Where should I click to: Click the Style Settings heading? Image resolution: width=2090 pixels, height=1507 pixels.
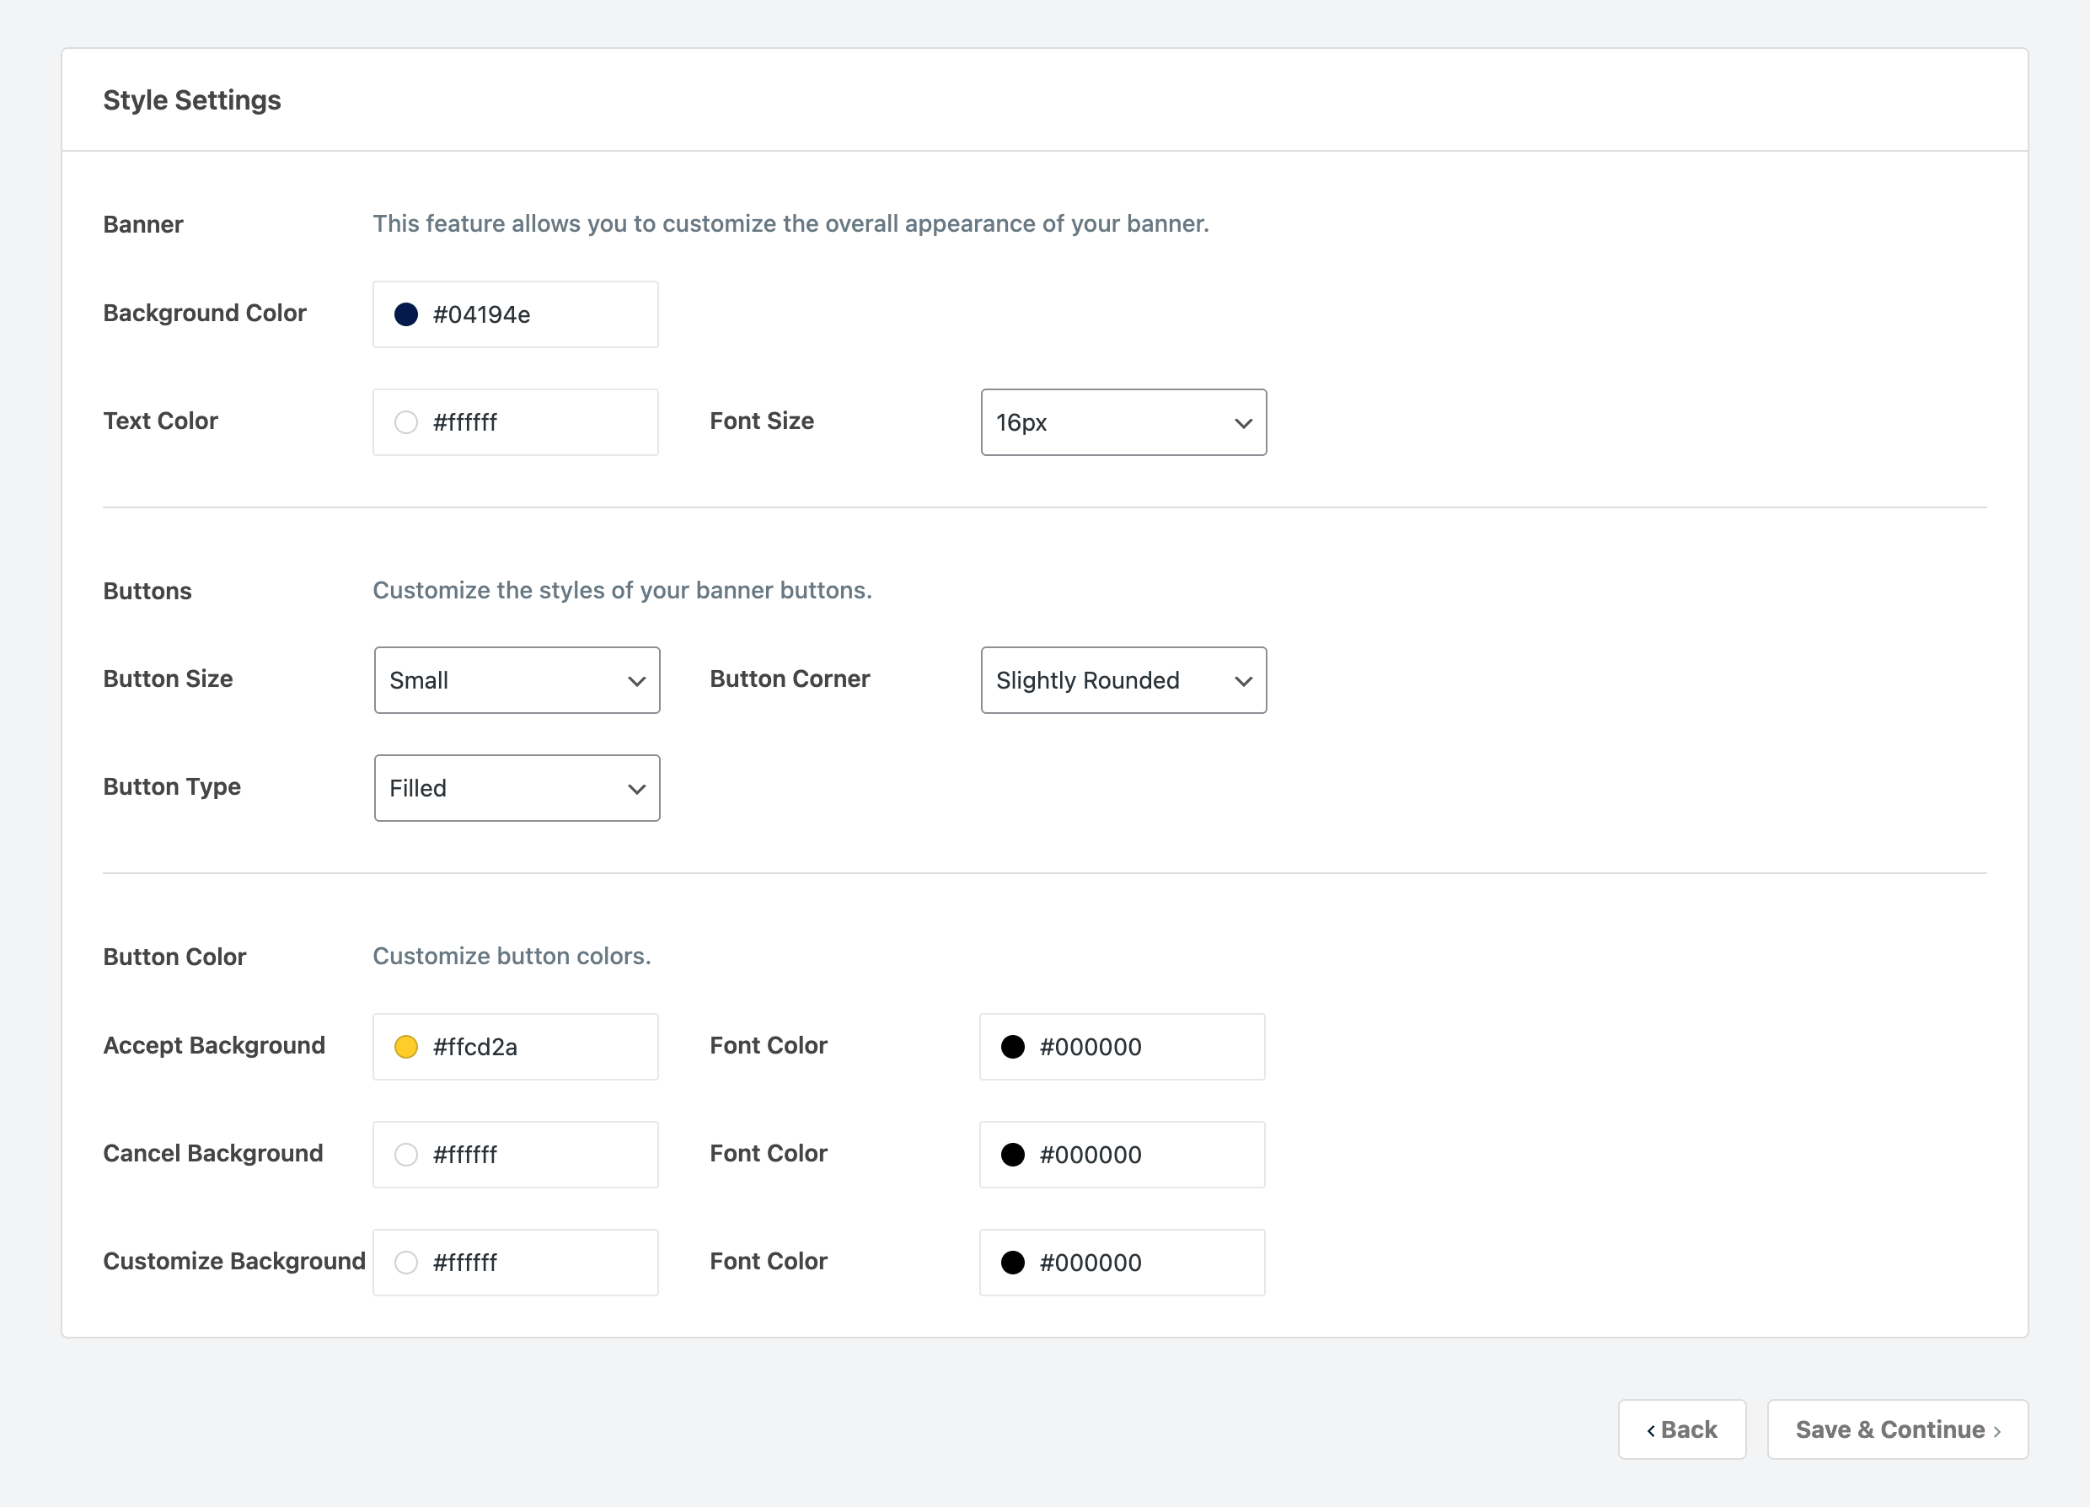[191, 99]
